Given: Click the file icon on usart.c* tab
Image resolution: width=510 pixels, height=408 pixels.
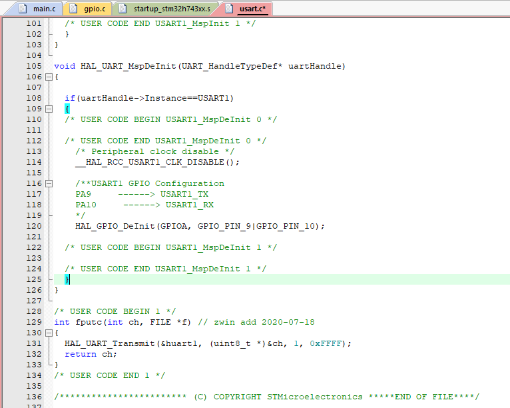Looking at the screenshot, I should [229, 9].
